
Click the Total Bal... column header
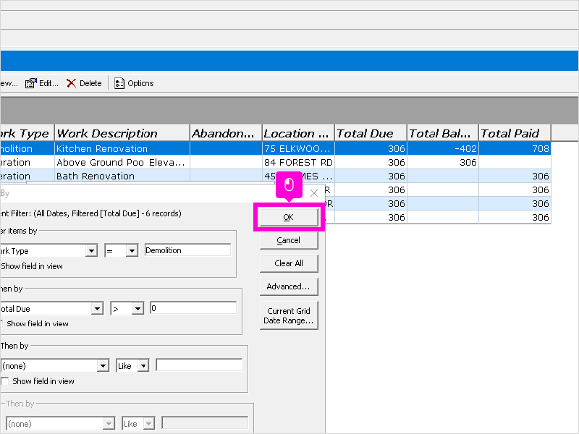point(442,133)
